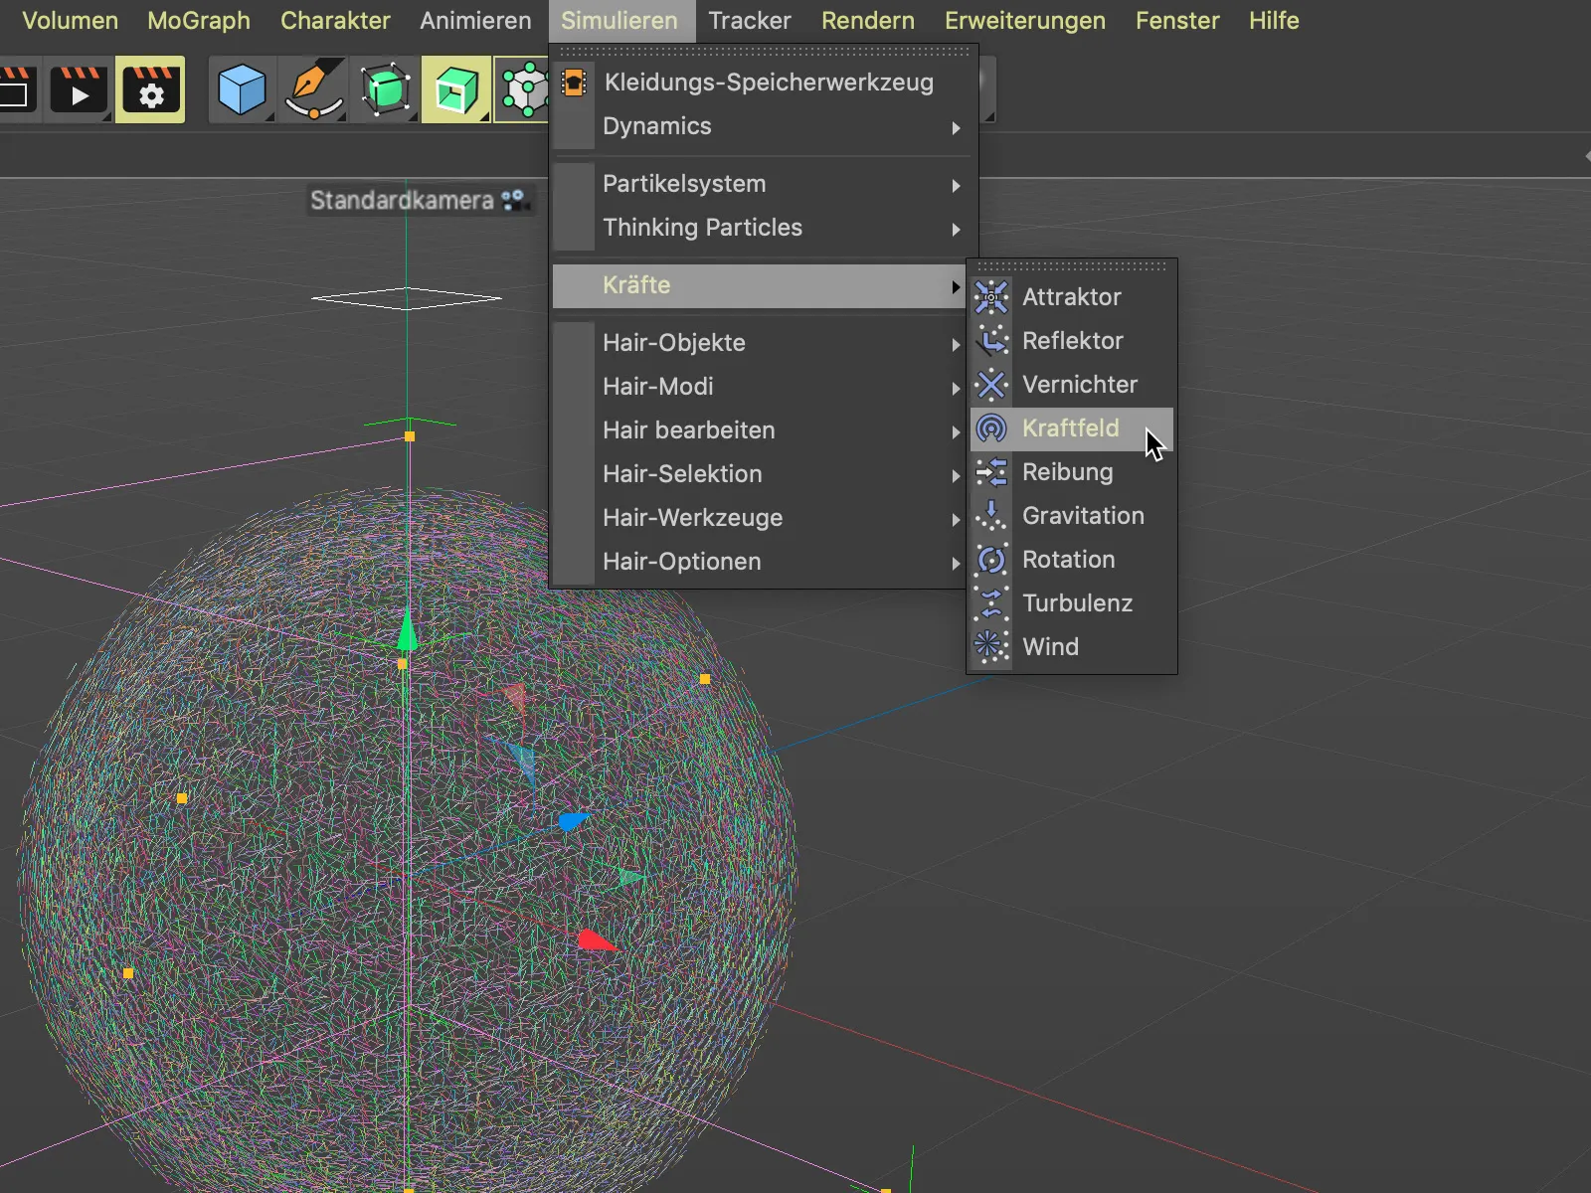Image resolution: width=1591 pixels, height=1193 pixels.
Task: Click the blue cube primitive icon
Action: (x=242, y=89)
